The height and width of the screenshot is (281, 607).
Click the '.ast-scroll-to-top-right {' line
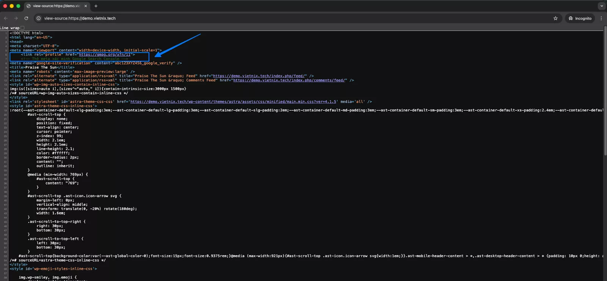click(57, 221)
